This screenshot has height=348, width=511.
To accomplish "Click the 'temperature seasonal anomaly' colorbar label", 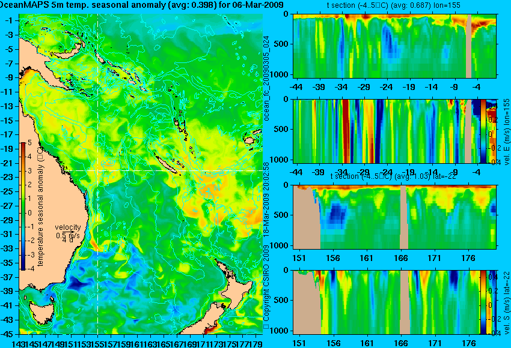I will [40, 206].
